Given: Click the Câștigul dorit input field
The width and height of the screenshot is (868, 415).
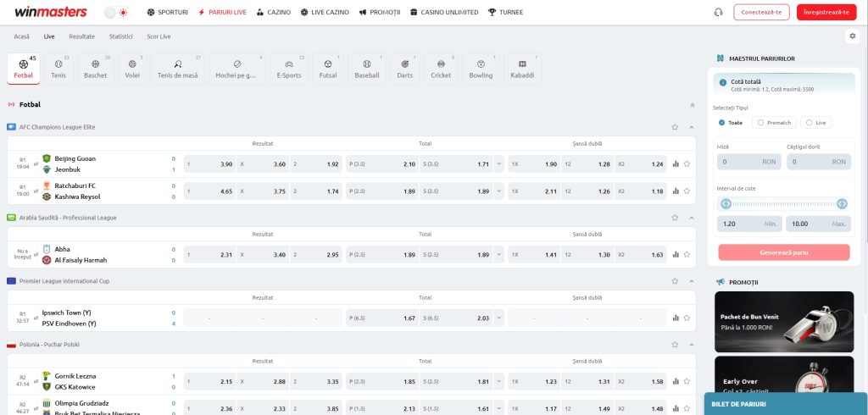Looking at the screenshot, I should coord(818,162).
